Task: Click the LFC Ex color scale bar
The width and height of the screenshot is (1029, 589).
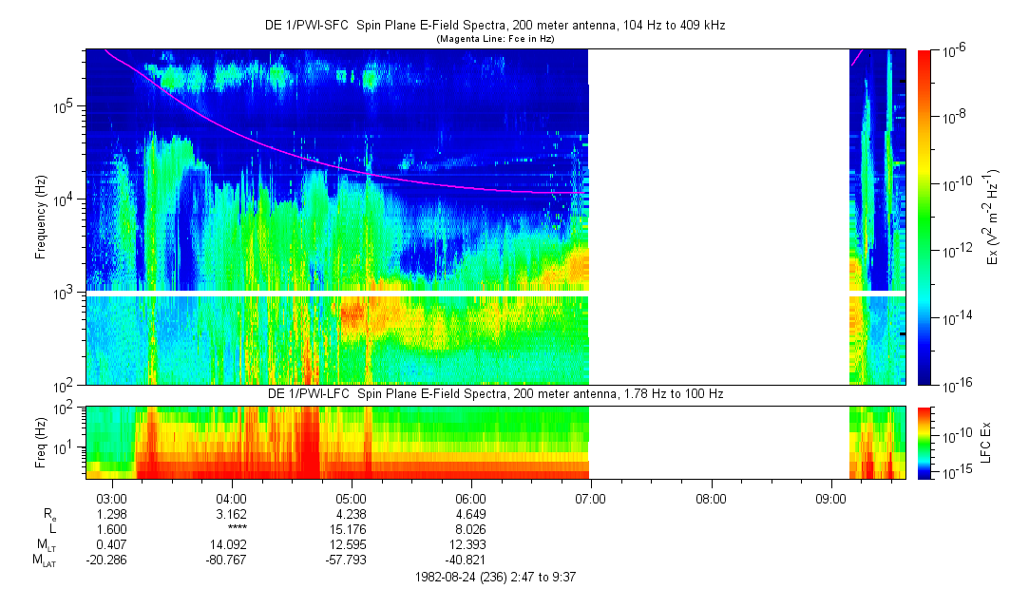Action: click(x=925, y=442)
